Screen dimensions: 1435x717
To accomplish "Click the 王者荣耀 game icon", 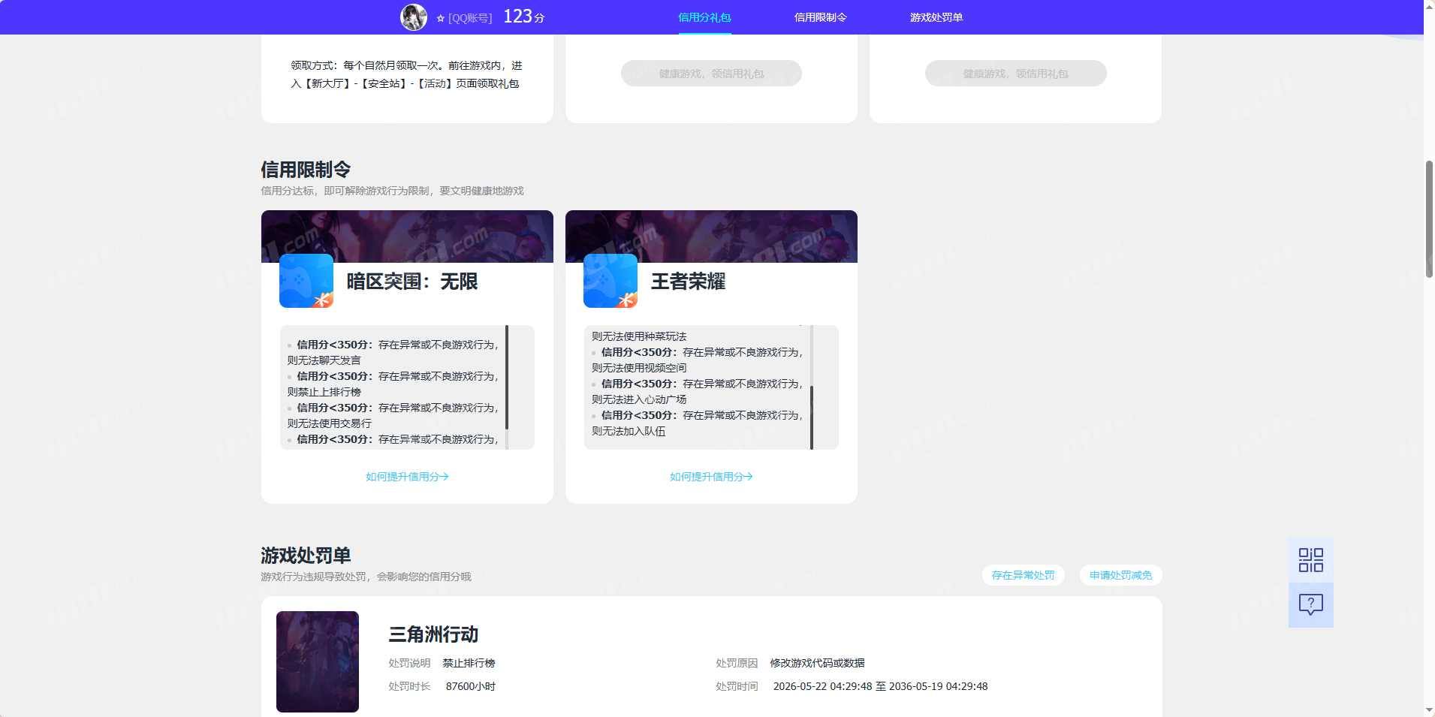I will [x=610, y=281].
